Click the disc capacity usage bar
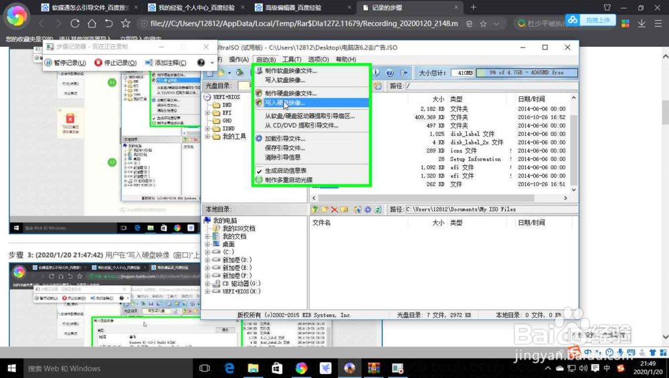The height and width of the screenshot is (378, 669). point(527,73)
